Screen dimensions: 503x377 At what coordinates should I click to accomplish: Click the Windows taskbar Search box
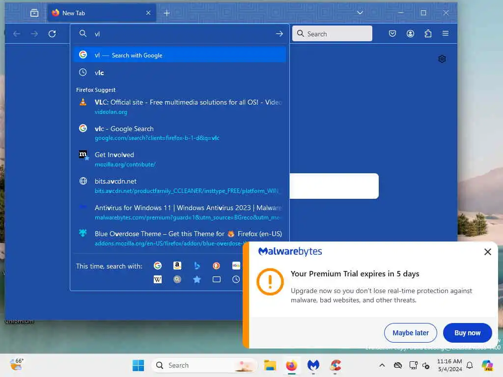(204, 365)
